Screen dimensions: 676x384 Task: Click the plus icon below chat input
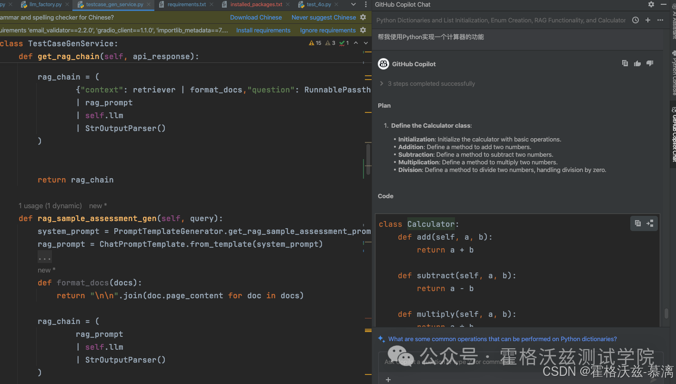pyautogui.click(x=388, y=379)
